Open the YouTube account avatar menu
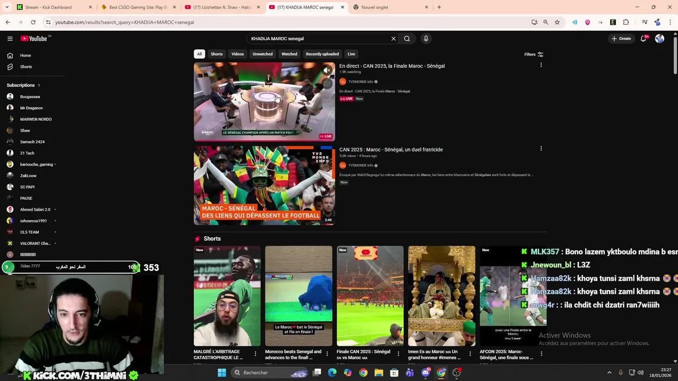Screen dimensions: 678x381 [x=659, y=39]
